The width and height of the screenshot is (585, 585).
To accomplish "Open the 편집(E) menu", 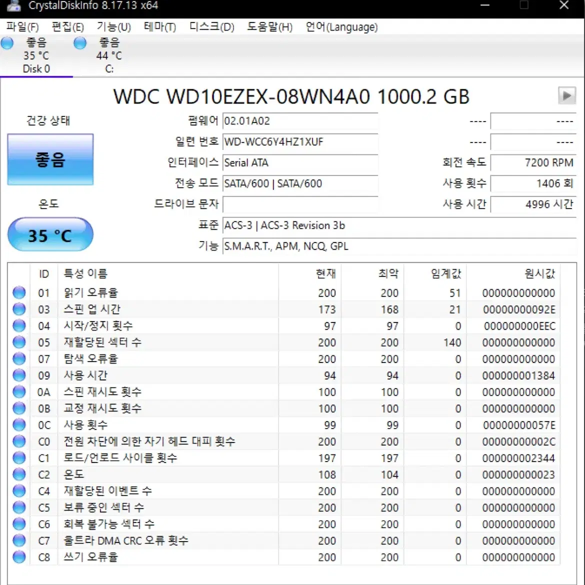I will pyautogui.click(x=67, y=27).
